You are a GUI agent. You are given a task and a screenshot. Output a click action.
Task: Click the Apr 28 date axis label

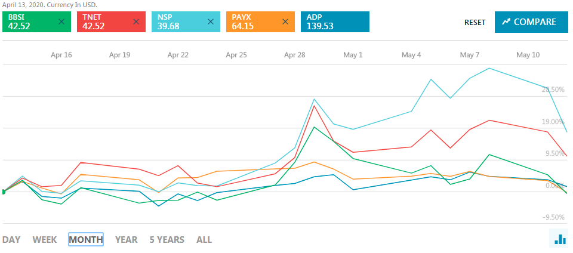[295, 55]
